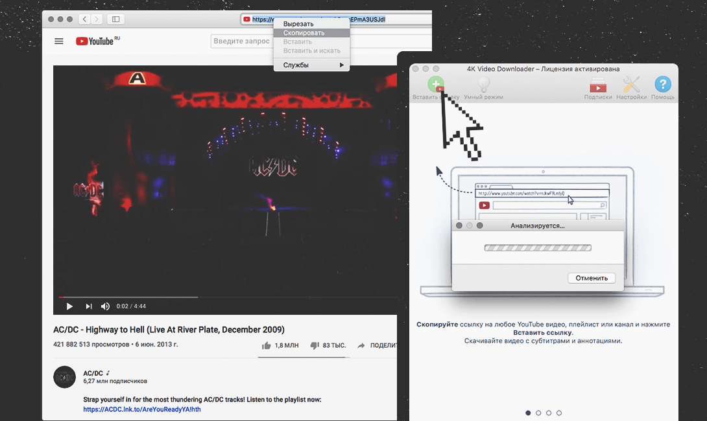The width and height of the screenshot is (707, 421).
Task: Click Отменить button in analyzing dialog
Action: pos(592,278)
